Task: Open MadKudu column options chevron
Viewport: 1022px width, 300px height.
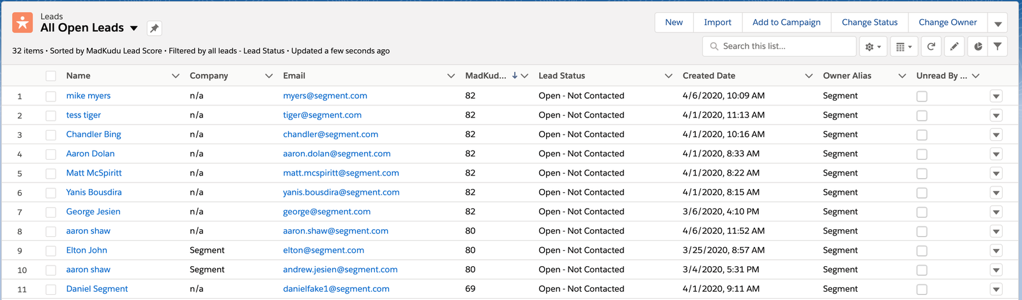Action: pos(524,76)
